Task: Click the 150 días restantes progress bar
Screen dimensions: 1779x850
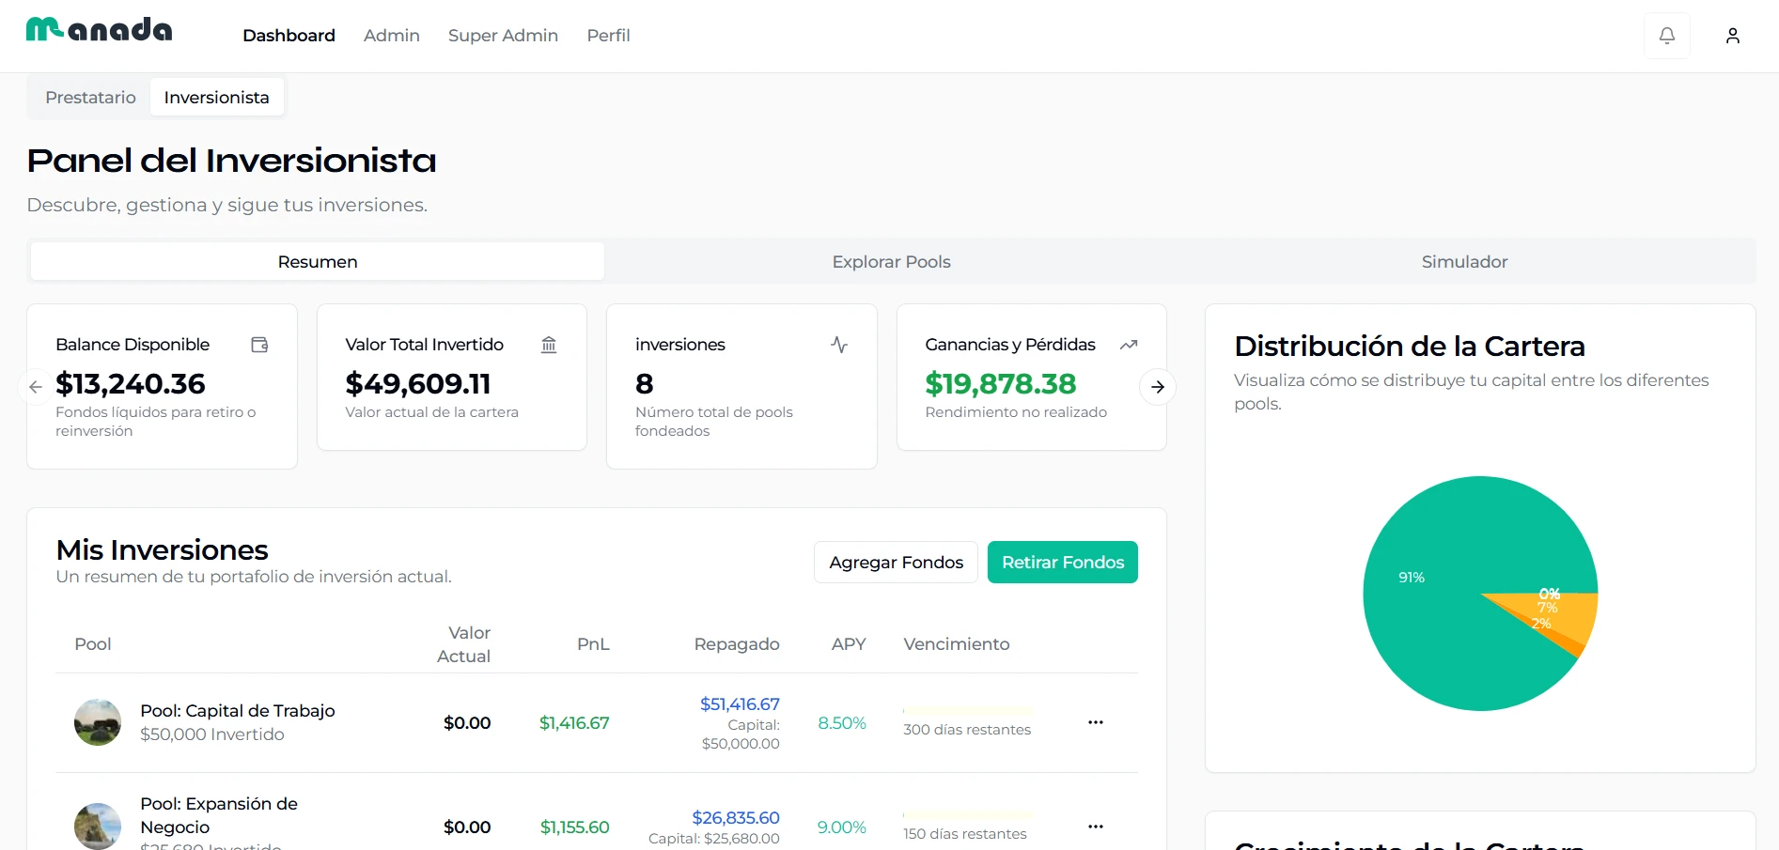Action: click(x=968, y=815)
